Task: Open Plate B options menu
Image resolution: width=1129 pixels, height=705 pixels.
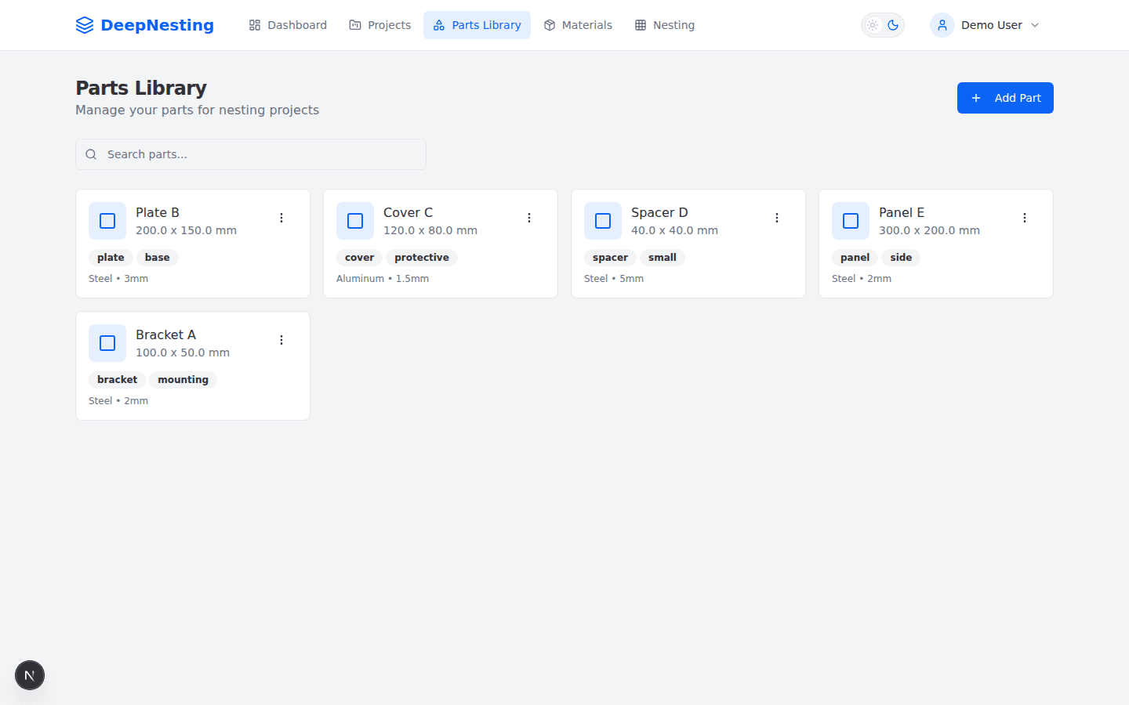Action: coord(281,218)
